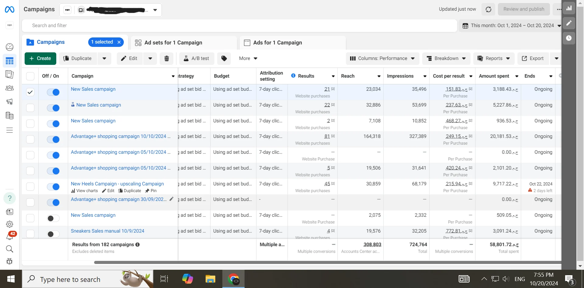Click the trash delete icon in toolbar
The width and height of the screenshot is (584, 288).
coord(167,58)
